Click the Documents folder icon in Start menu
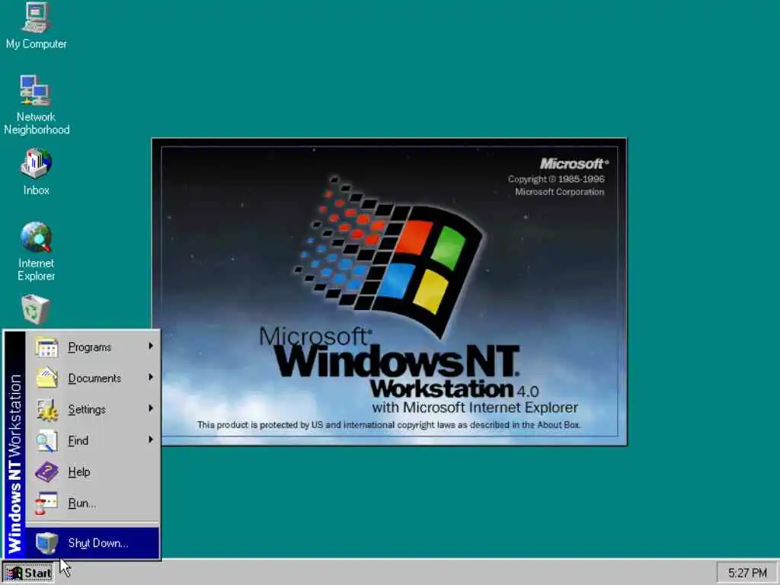The width and height of the screenshot is (780, 585). pos(46,378)
